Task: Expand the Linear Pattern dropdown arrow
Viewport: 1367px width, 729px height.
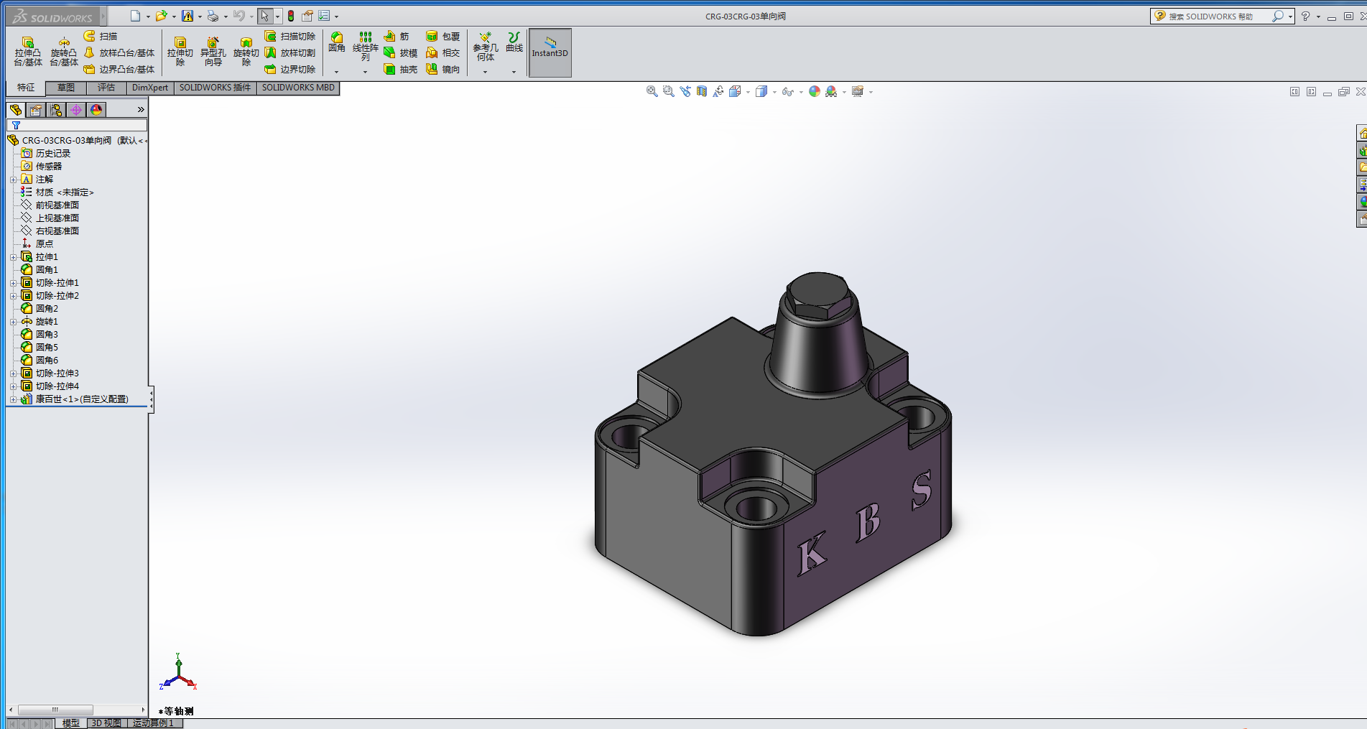Action: click(x=365, y=72)
